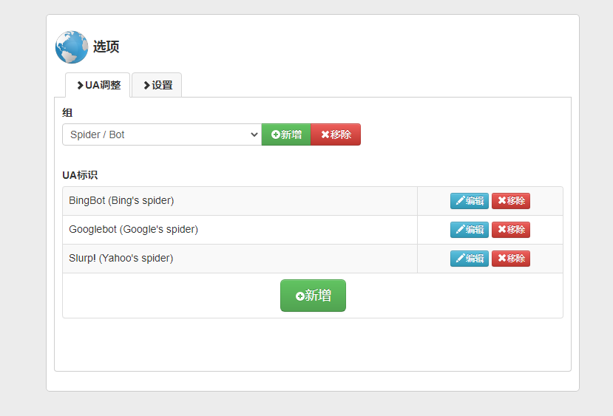Remove the selected Spider / Bot group

point(336,134)
